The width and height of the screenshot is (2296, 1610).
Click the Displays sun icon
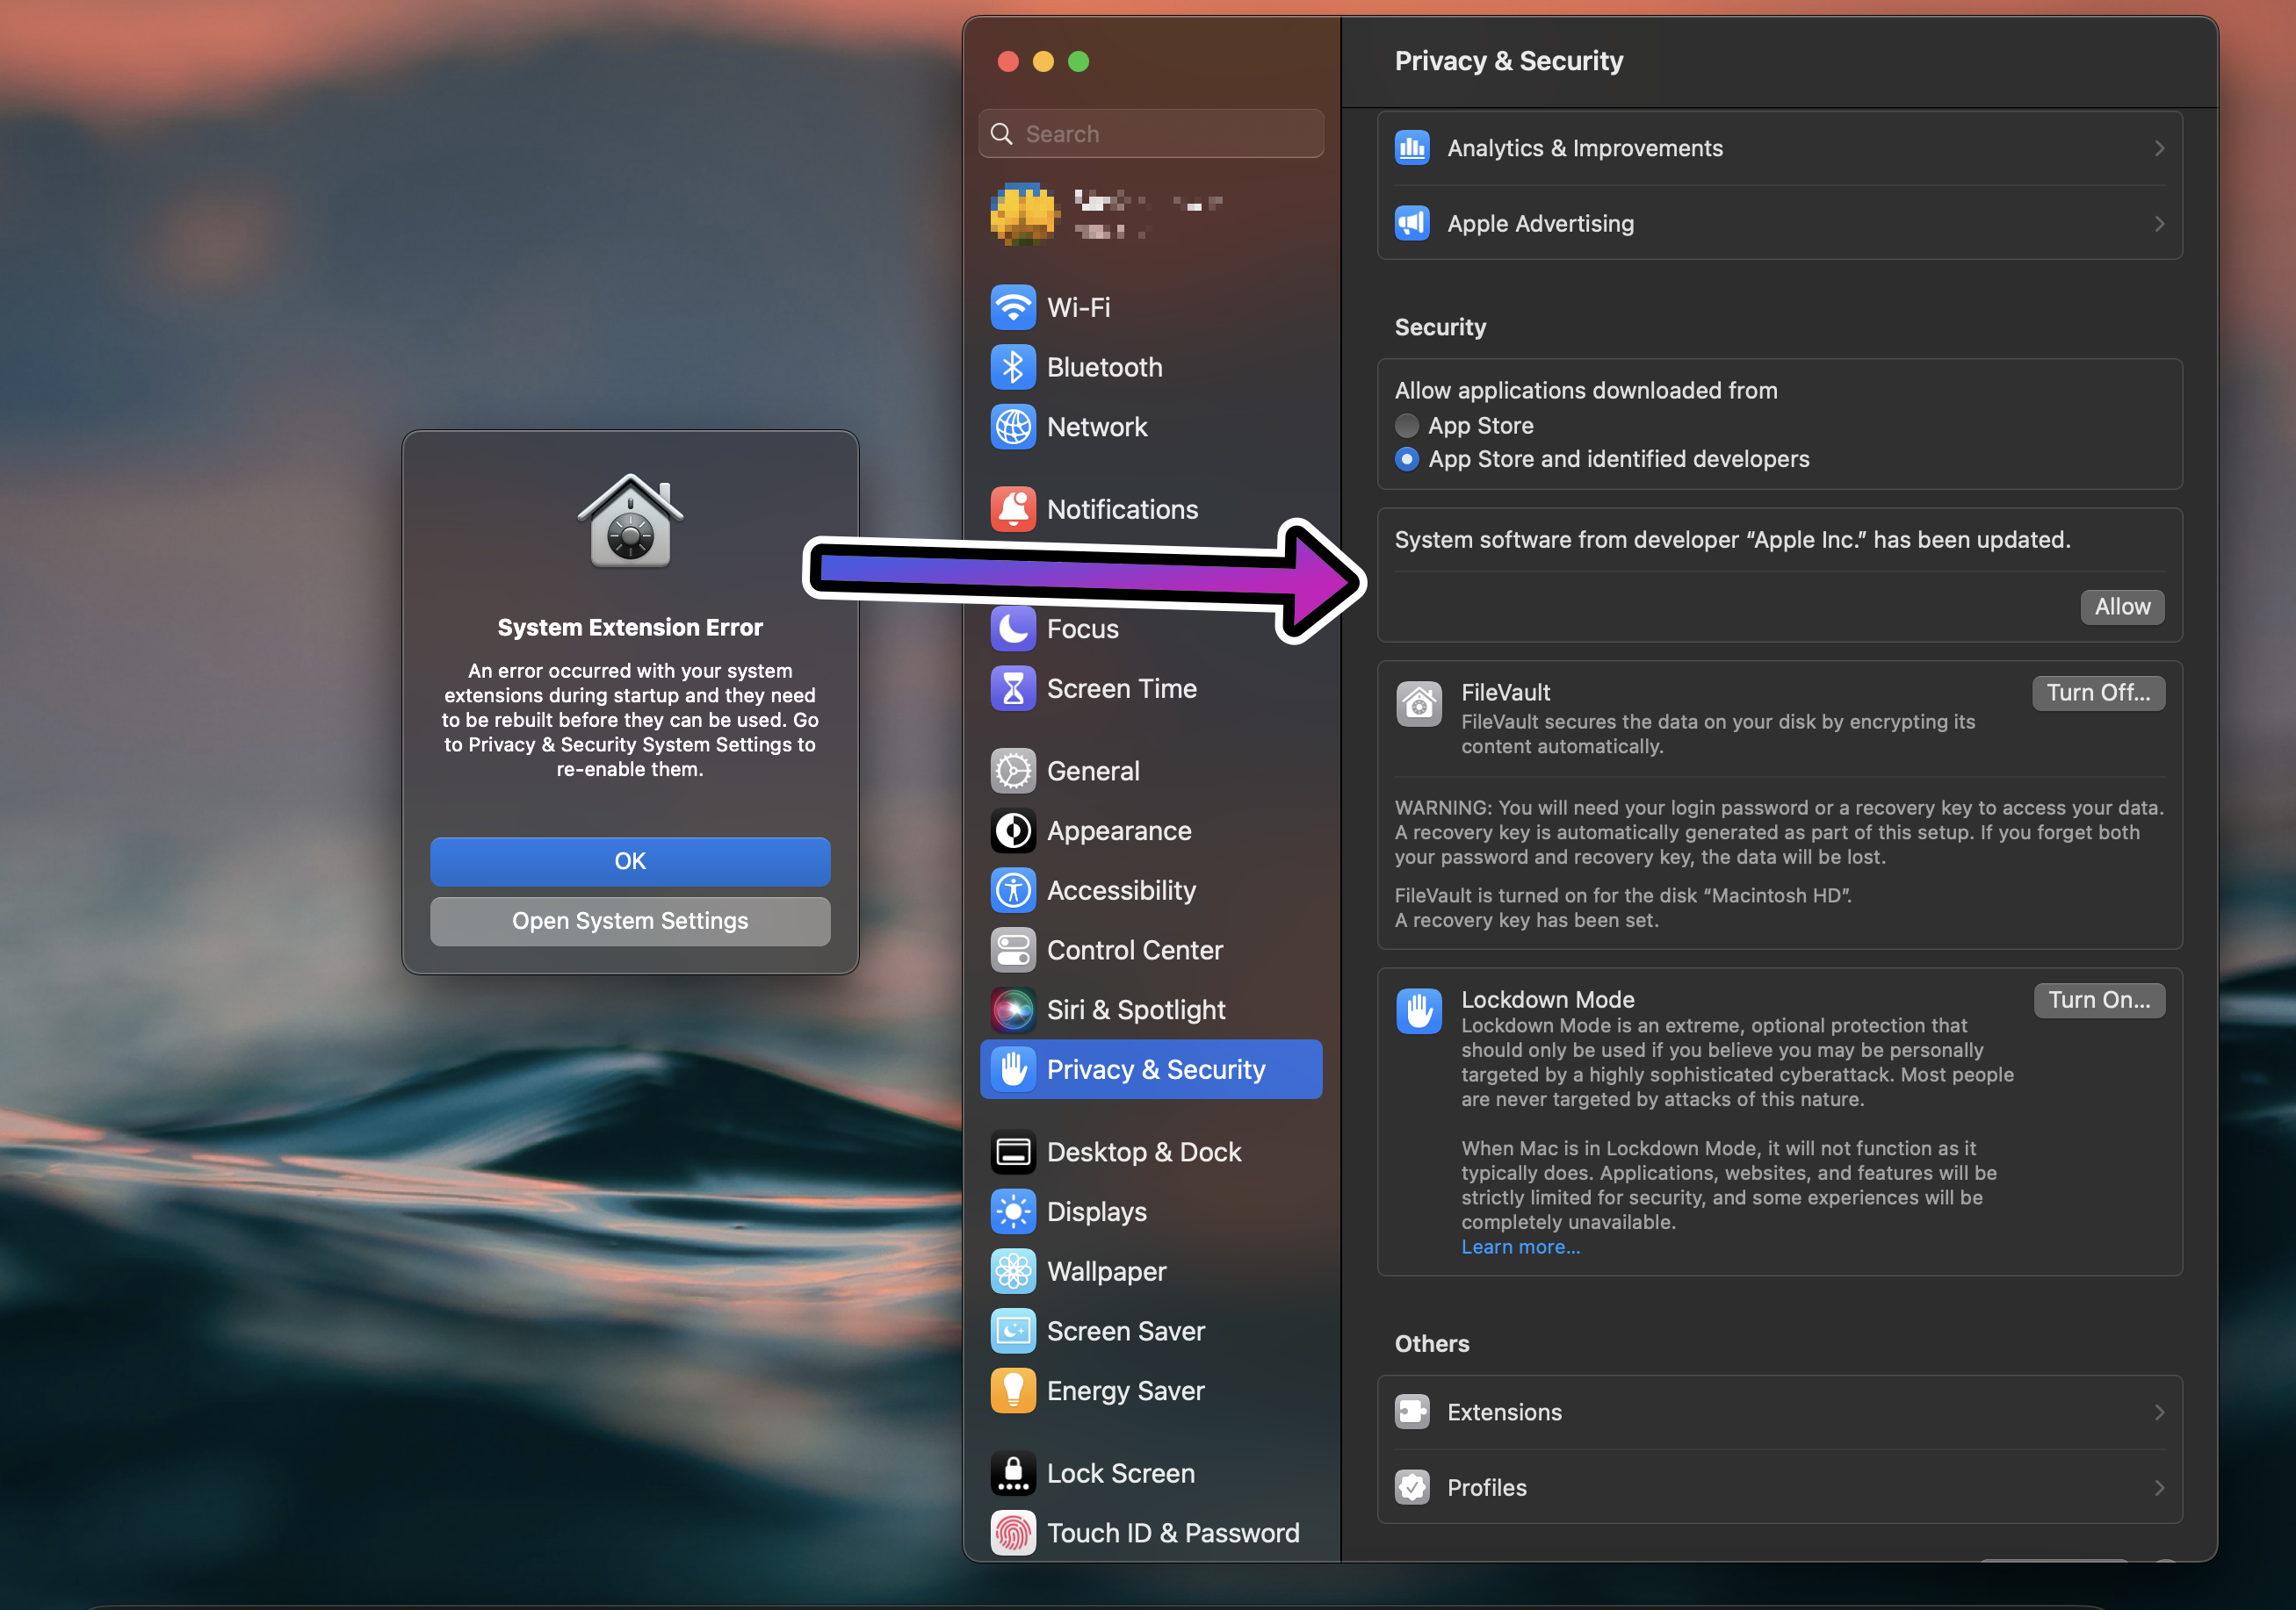1012,1211
